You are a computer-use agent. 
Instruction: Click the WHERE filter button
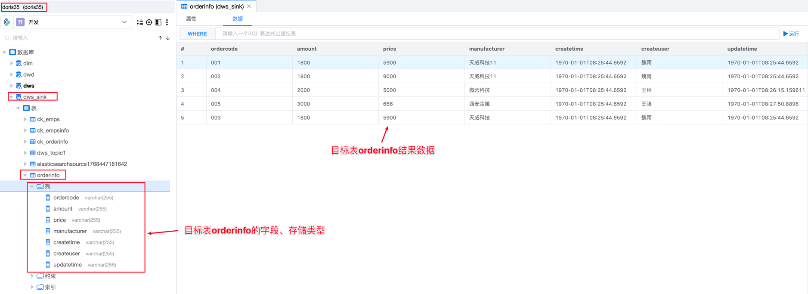point(197,34)
